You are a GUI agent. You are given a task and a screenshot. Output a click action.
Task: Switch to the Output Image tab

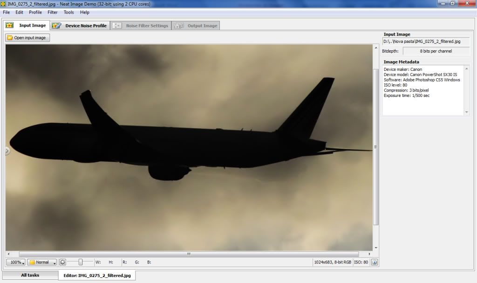(196, 26)
